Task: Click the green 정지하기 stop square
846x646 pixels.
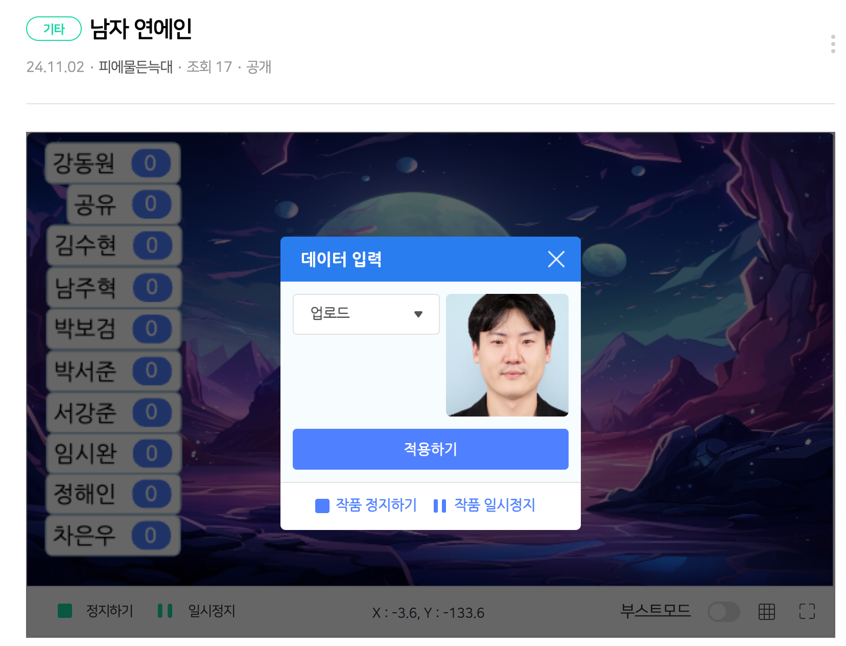Action: pos(65,611)
